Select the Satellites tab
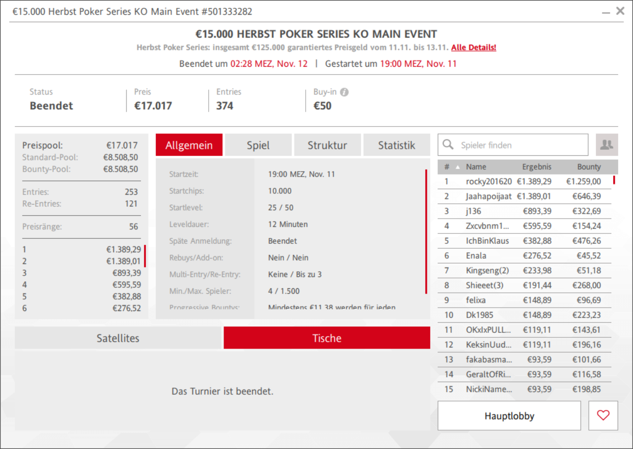 tap(118, 338)
